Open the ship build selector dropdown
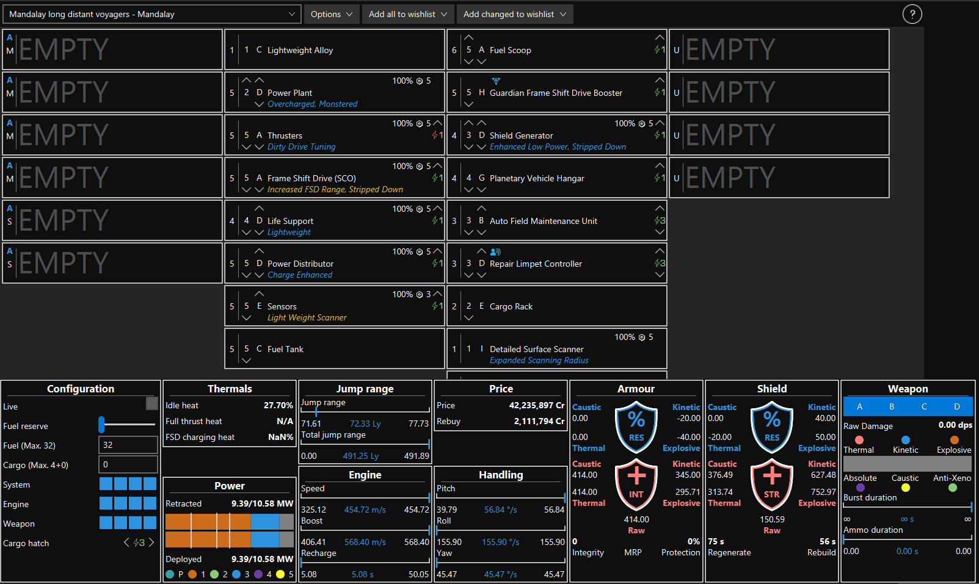Viewport: 979px width, 584px height. tap(152, 14)
